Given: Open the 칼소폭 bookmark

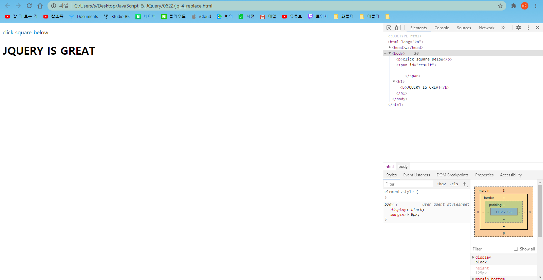Looking at the screenshot, I should pos(53,16).
